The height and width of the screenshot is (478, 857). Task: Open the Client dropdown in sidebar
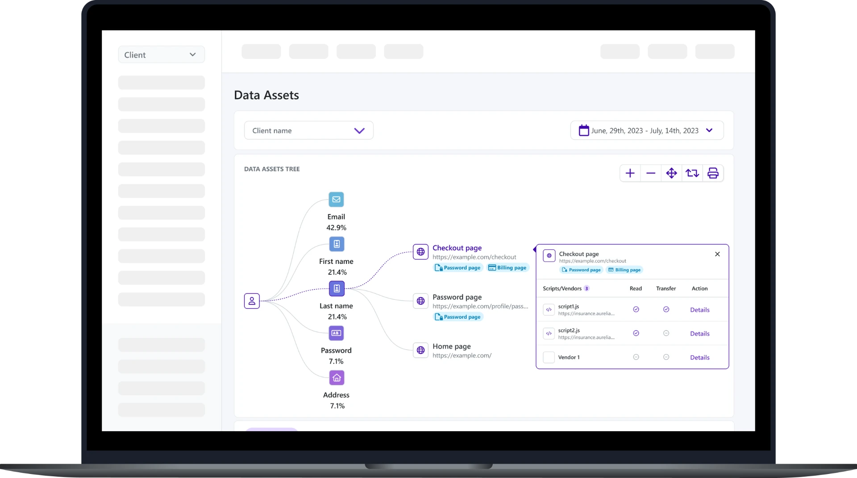click(x=161, y=54)
